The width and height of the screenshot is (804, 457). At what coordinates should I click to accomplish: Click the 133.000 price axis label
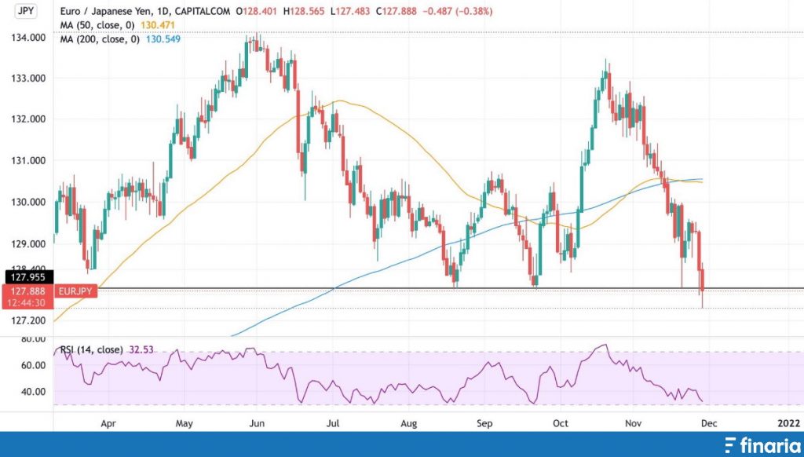coord(28,78)
